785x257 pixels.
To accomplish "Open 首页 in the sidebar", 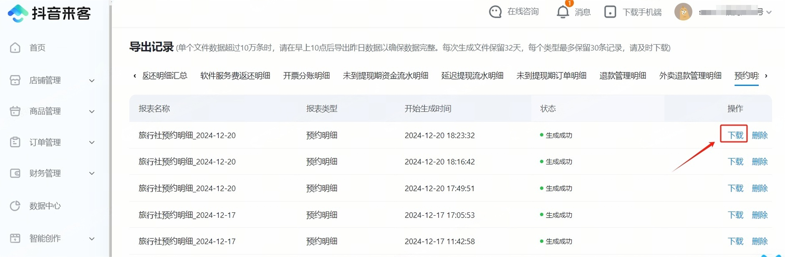I will coord(37,48).
